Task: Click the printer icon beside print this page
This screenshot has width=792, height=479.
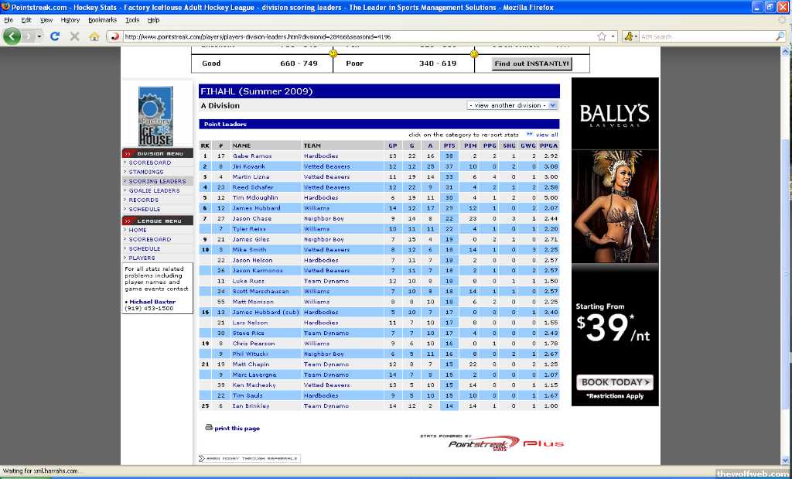Action: click(x=209, y=427)
